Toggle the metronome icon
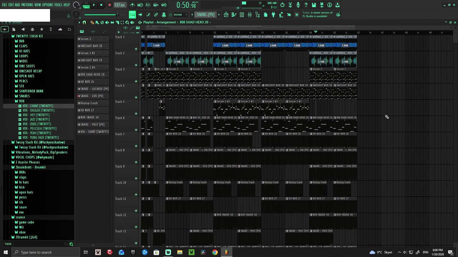This screenshot has width=458, height=257. (132, 5)
